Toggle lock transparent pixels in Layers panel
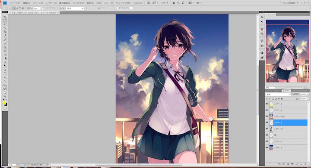Viewport: 311px width, 168px height. [273, 98]
